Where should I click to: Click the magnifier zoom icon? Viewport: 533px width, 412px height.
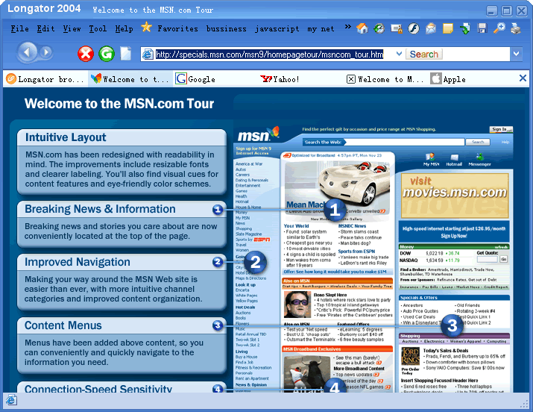coord(499,28)
